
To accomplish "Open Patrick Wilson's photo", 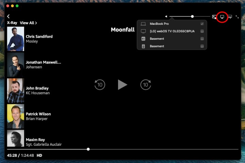I will click(16, 116).
